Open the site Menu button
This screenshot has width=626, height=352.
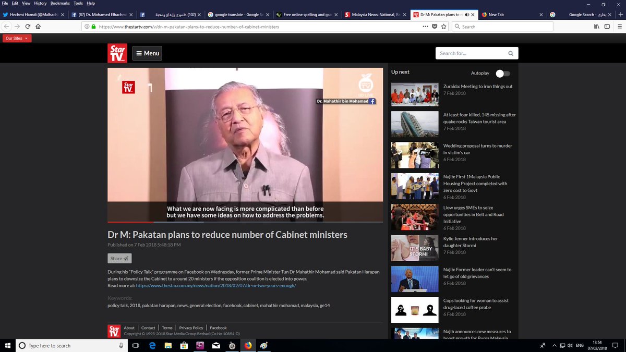click(147, 53)
